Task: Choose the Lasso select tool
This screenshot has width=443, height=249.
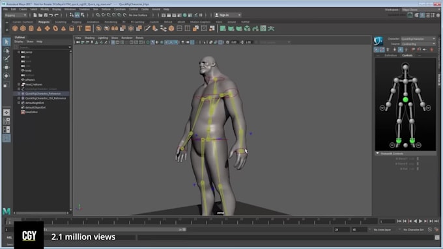Action: (7, 51)
